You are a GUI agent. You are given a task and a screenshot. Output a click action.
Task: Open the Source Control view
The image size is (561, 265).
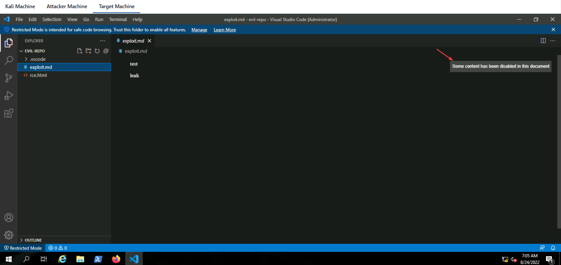click(9, 78)
